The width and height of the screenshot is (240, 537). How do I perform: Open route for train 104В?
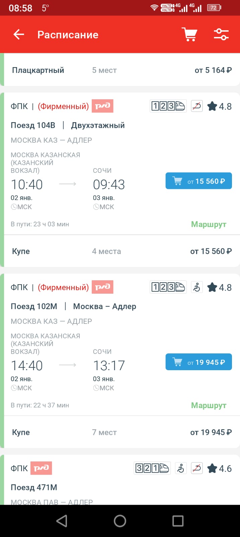(209, 224)
